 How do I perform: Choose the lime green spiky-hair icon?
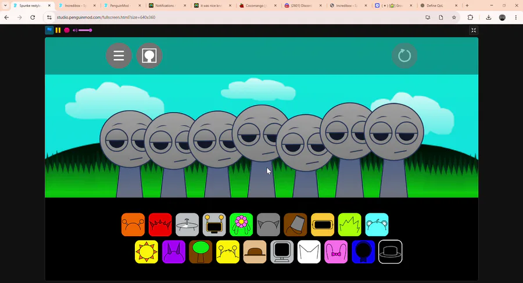[x=350, y=225]
